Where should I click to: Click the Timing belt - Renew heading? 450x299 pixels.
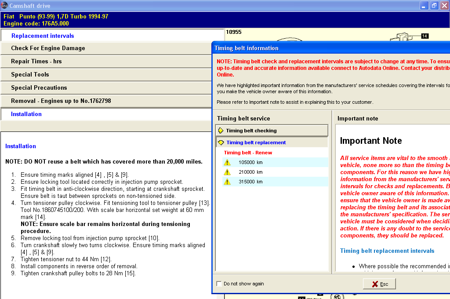click(x=248, y=153)
